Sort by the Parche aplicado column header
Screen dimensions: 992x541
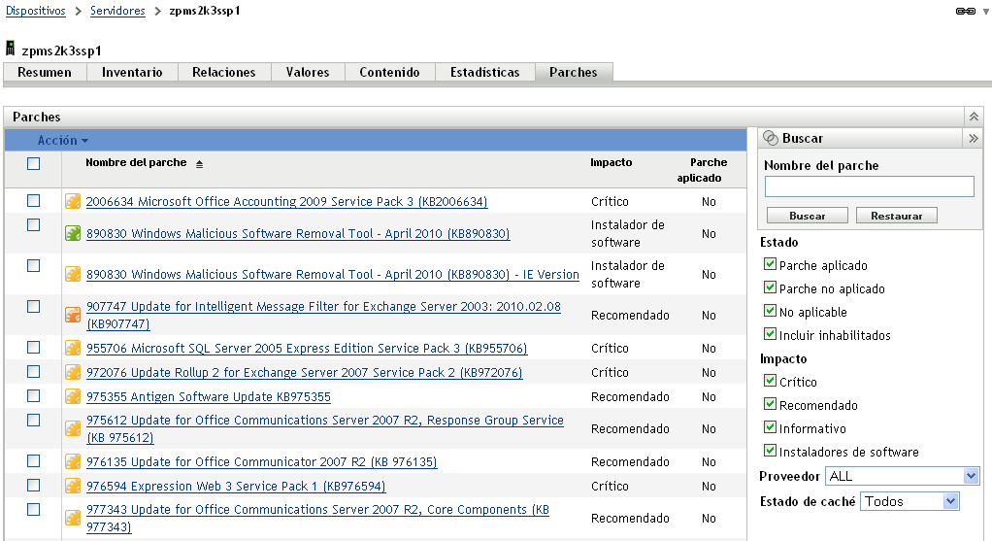pos(700,170)
